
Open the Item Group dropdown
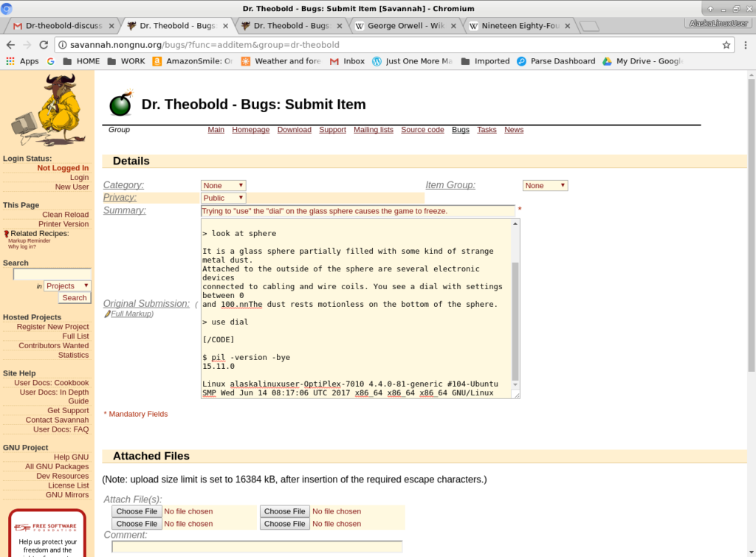pyautogui.click(x=545, y=186)
